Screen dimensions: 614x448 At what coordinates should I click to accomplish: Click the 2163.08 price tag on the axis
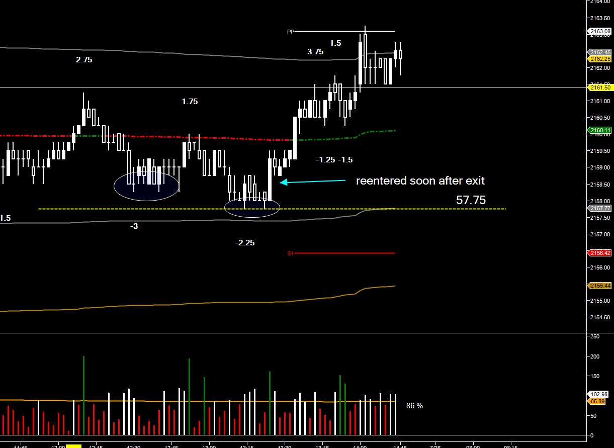599,31
